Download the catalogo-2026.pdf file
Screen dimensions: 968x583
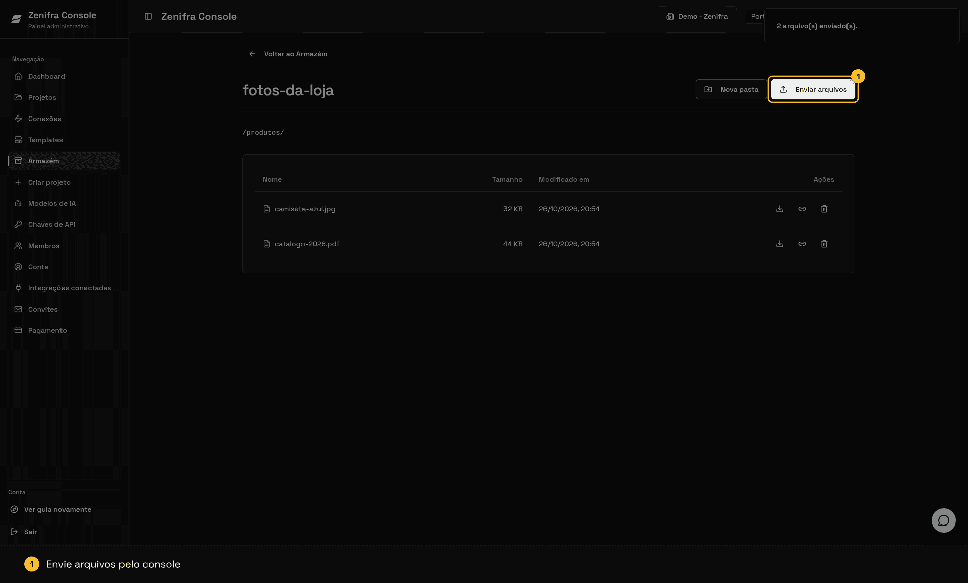780,244
